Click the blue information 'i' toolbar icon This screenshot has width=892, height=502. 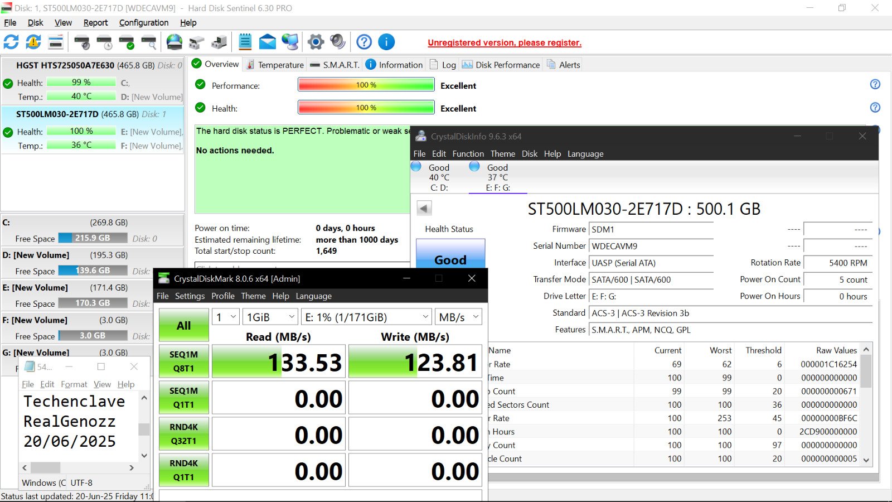pyautogui.click(x=386, y=42)
